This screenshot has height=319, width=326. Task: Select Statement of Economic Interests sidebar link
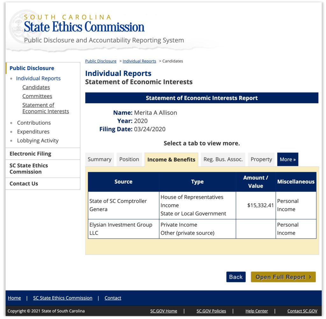click(x=46, y=108)
